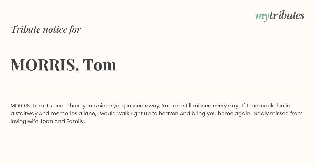Click the phrase "If tears could build"
This screenshot has height=165, width=315.
pyautogui.click(x=266, y=106)
